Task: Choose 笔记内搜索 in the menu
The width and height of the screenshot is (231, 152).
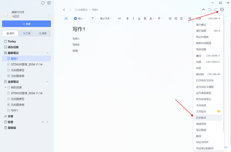Action: 208,37
